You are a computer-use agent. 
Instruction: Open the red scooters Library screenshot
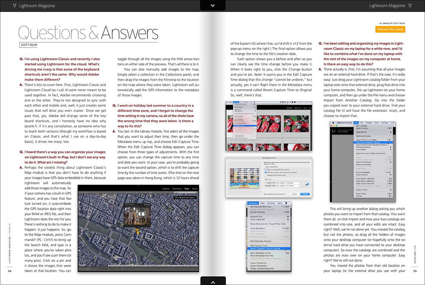(x=269, y=126)
